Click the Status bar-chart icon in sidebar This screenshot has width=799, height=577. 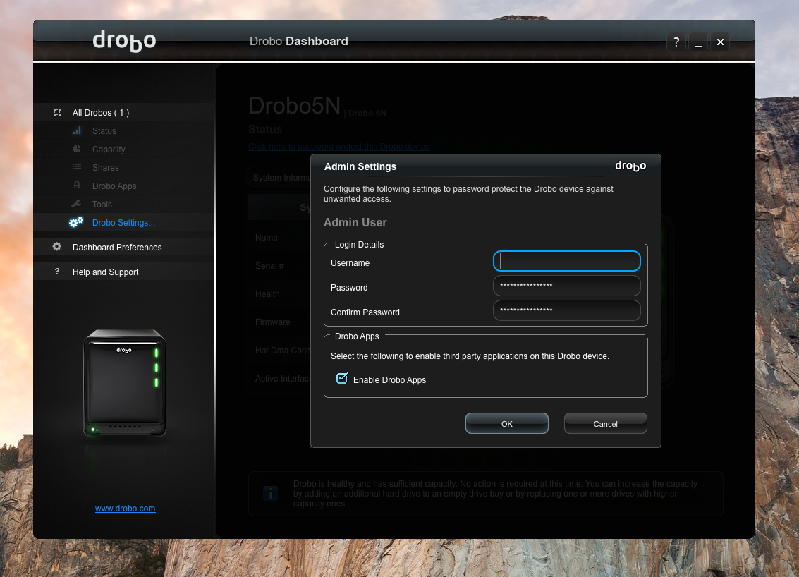pos(77,131)
